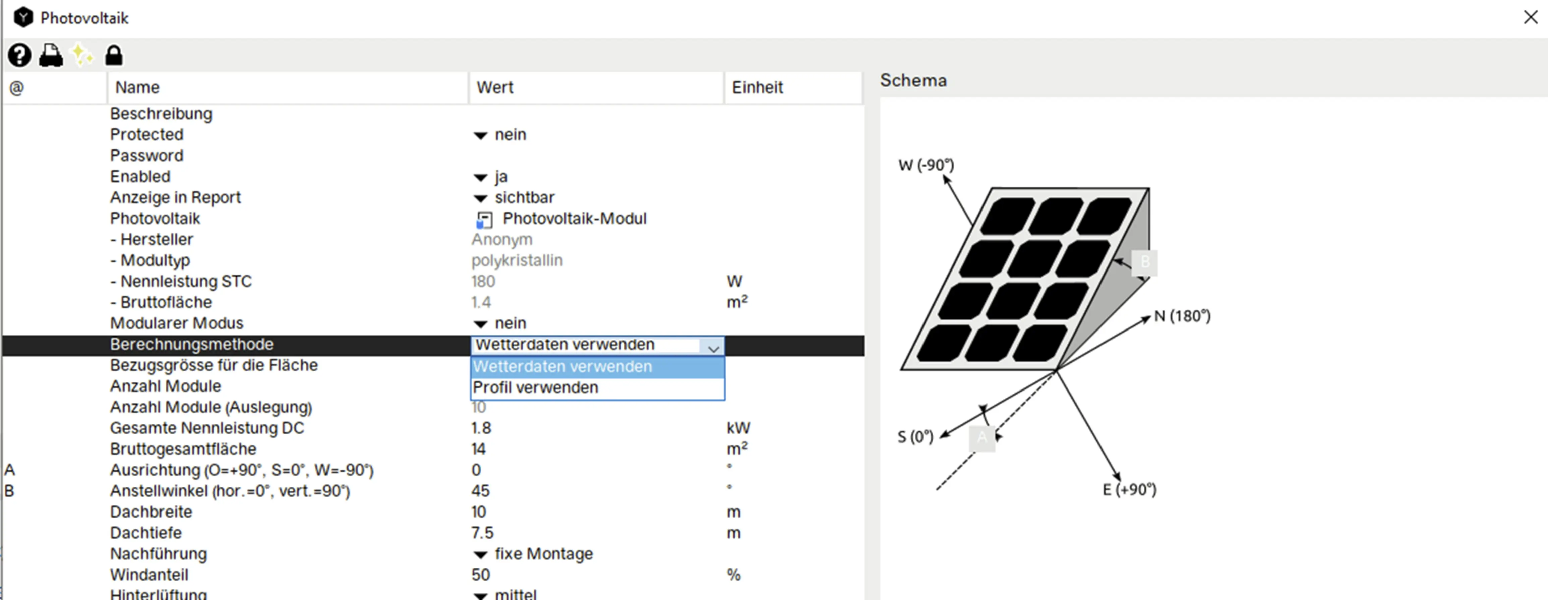
Task: Click the B marker in schema
Action: point(1145,262)
